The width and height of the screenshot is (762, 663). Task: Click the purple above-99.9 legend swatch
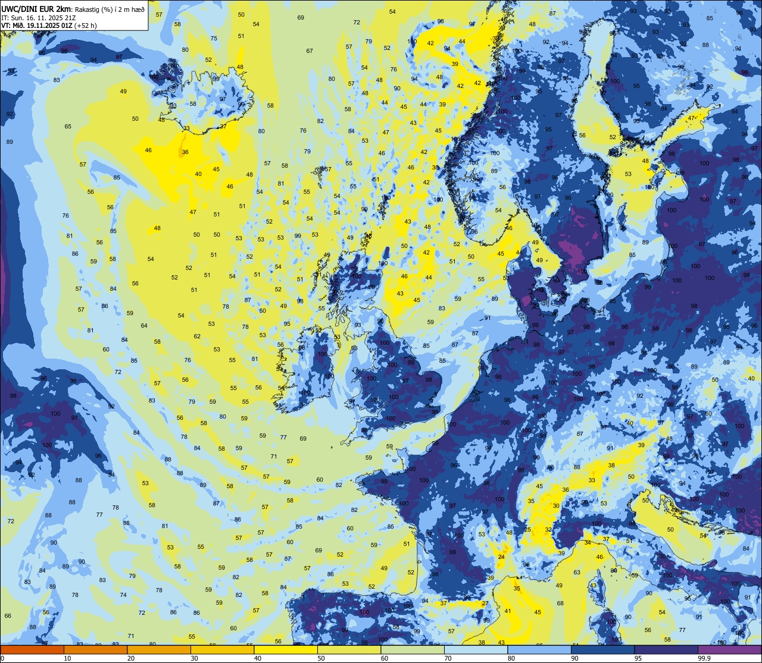coord(729,650)
